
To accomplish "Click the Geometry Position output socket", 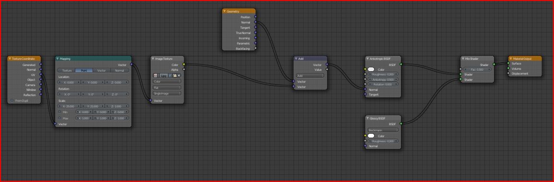I will pos(256,17).
